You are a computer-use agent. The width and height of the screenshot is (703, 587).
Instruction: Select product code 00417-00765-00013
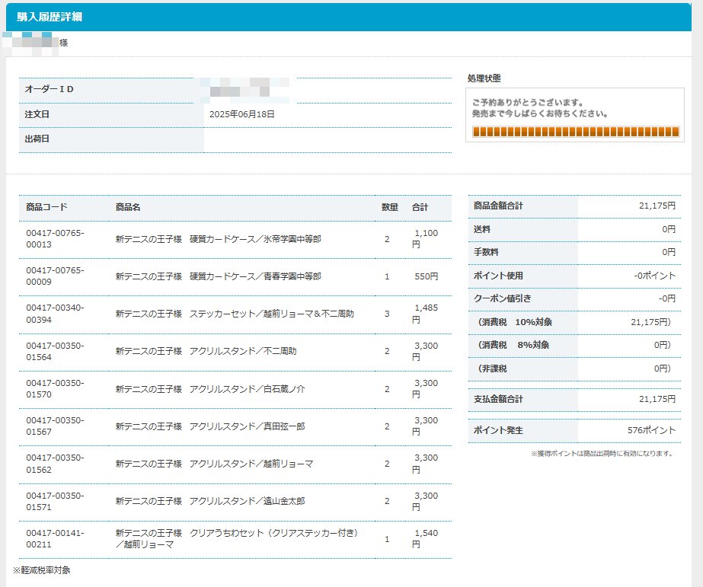coord(55,239)
